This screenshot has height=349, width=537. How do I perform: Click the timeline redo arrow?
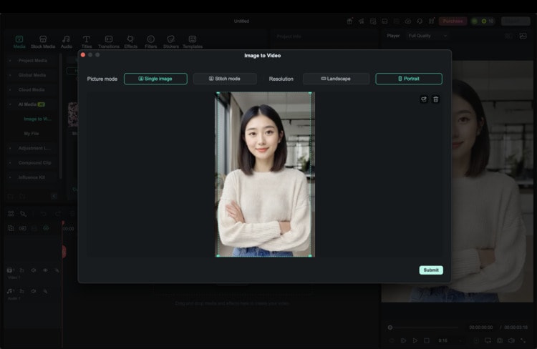point(58,214)
